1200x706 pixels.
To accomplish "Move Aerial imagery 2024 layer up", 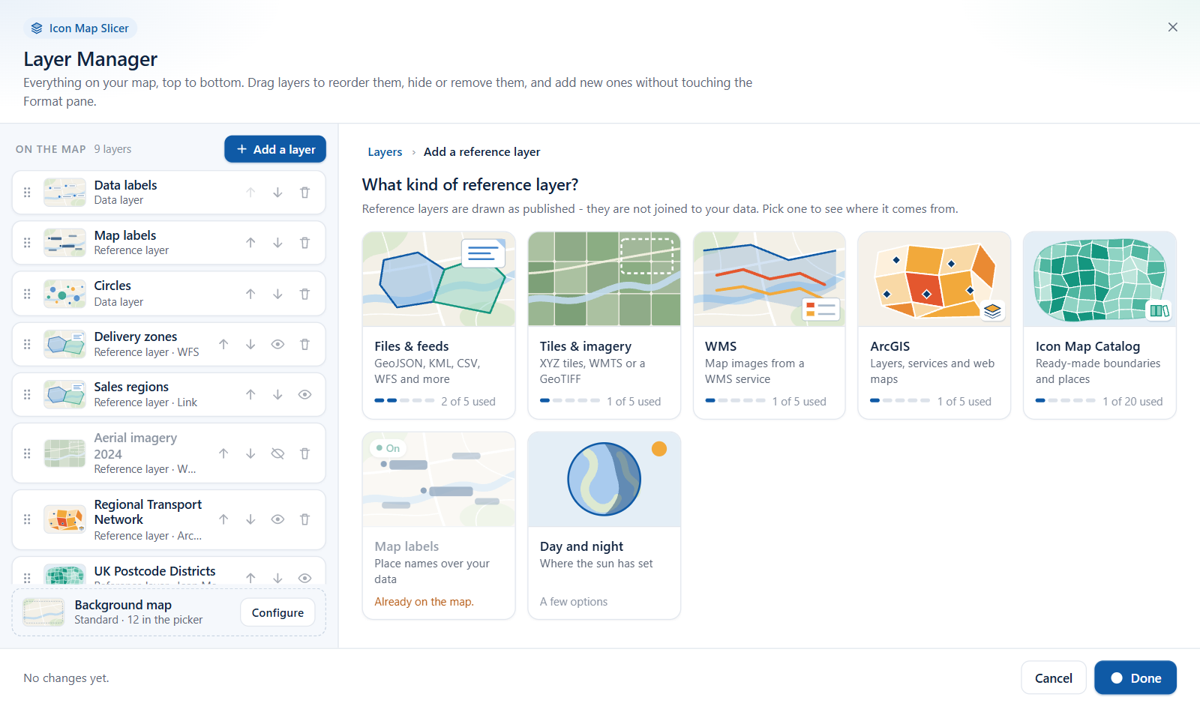I will pyautogui.click(x=223, y=453).
